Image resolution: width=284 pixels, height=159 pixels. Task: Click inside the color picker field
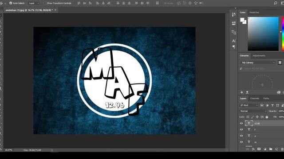pos(263,34)
